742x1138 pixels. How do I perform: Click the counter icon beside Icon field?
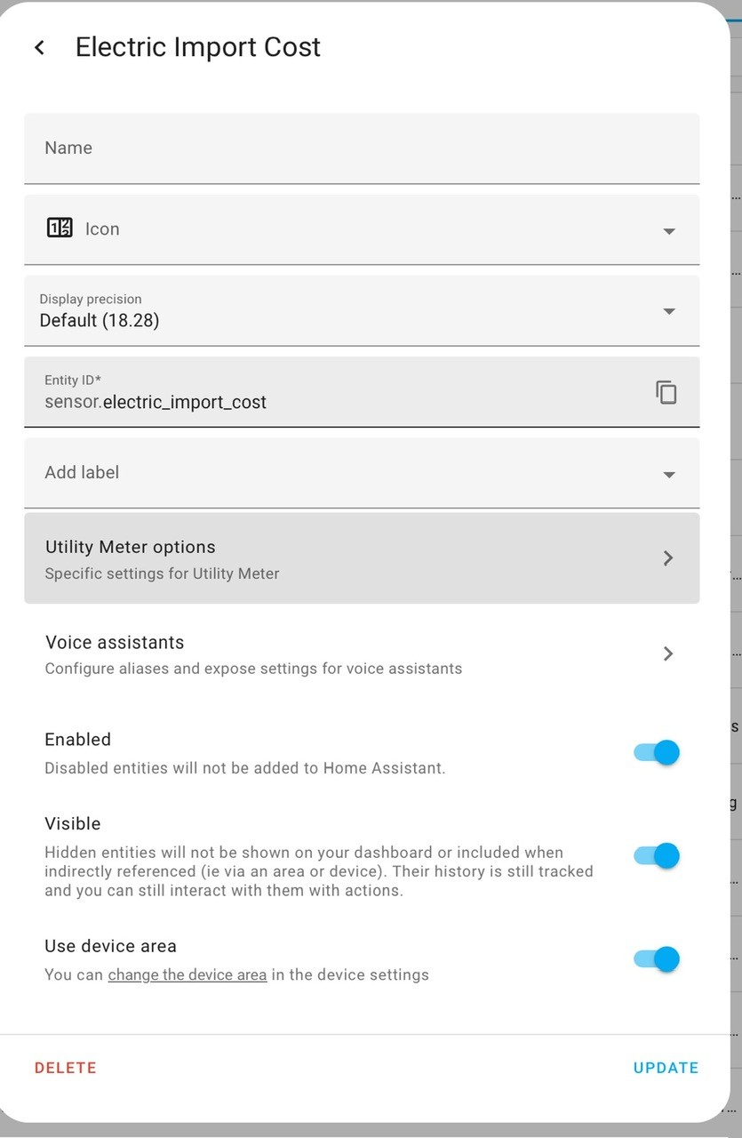point(60,228)
